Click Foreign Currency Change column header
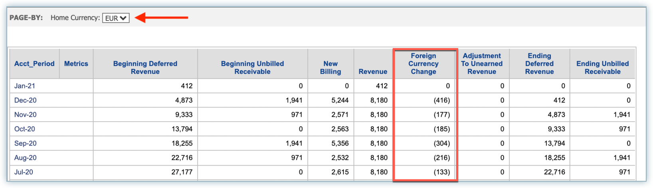This screenshot has height=188, width=653. tap(423, 64)
